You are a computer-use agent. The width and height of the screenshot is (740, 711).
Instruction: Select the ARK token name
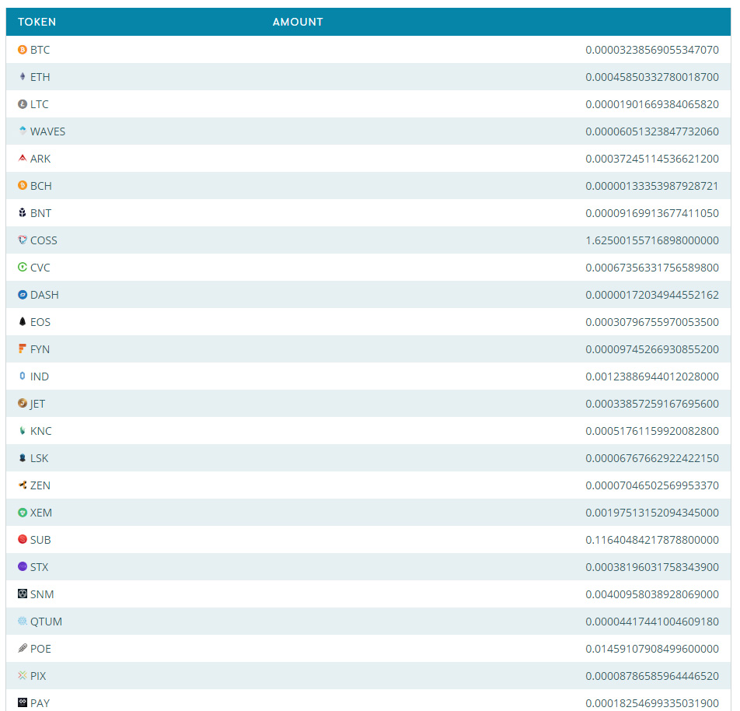(x=40, y=159)
